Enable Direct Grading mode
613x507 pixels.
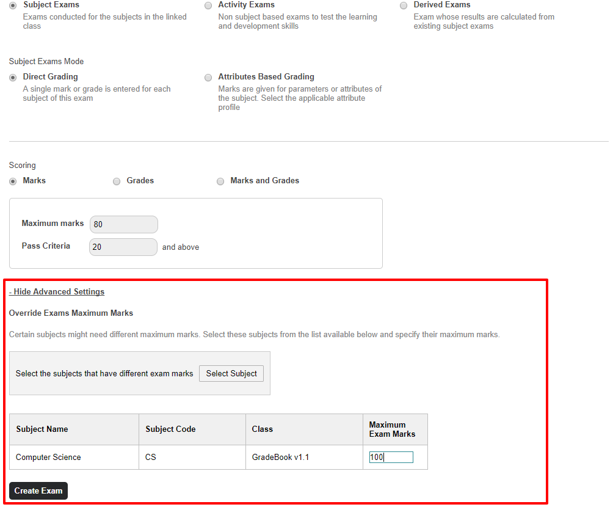click(13, 78)
